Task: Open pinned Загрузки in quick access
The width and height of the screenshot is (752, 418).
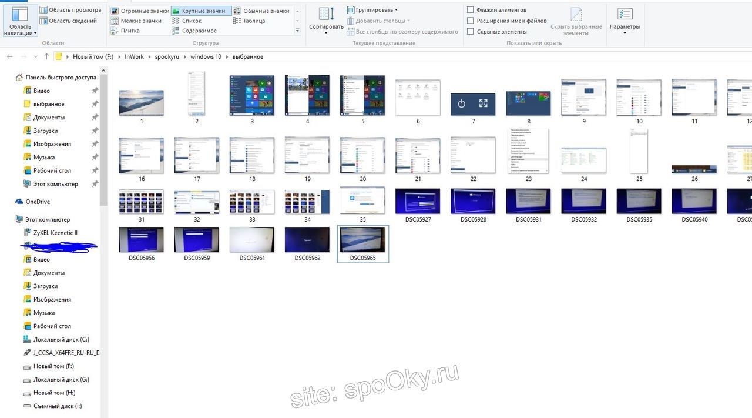Action: pos(45,131)
